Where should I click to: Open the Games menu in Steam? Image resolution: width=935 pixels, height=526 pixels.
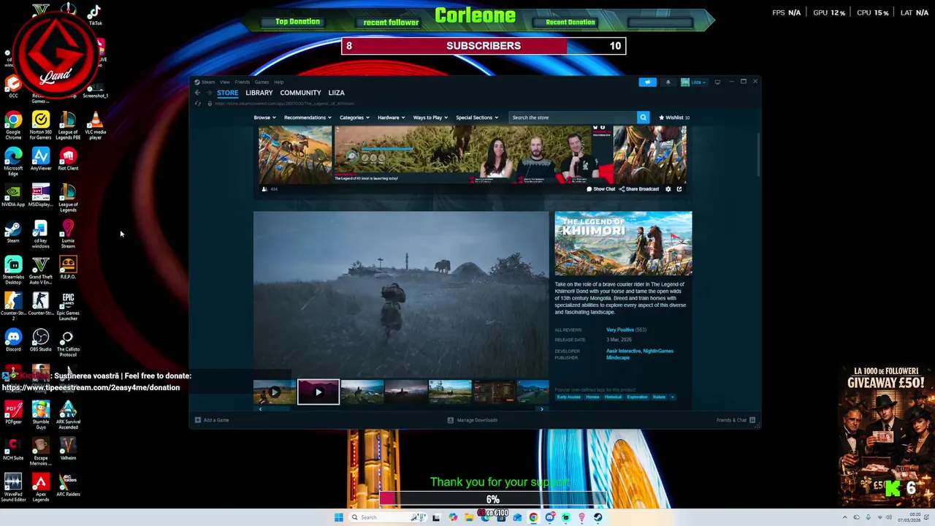pos(262,82)
